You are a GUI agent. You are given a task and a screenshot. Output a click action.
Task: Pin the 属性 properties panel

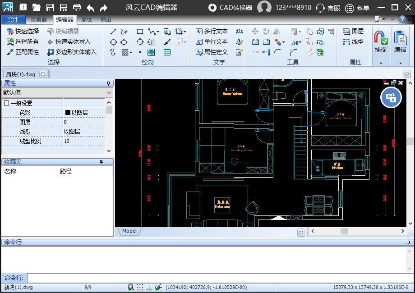[108, 83]
